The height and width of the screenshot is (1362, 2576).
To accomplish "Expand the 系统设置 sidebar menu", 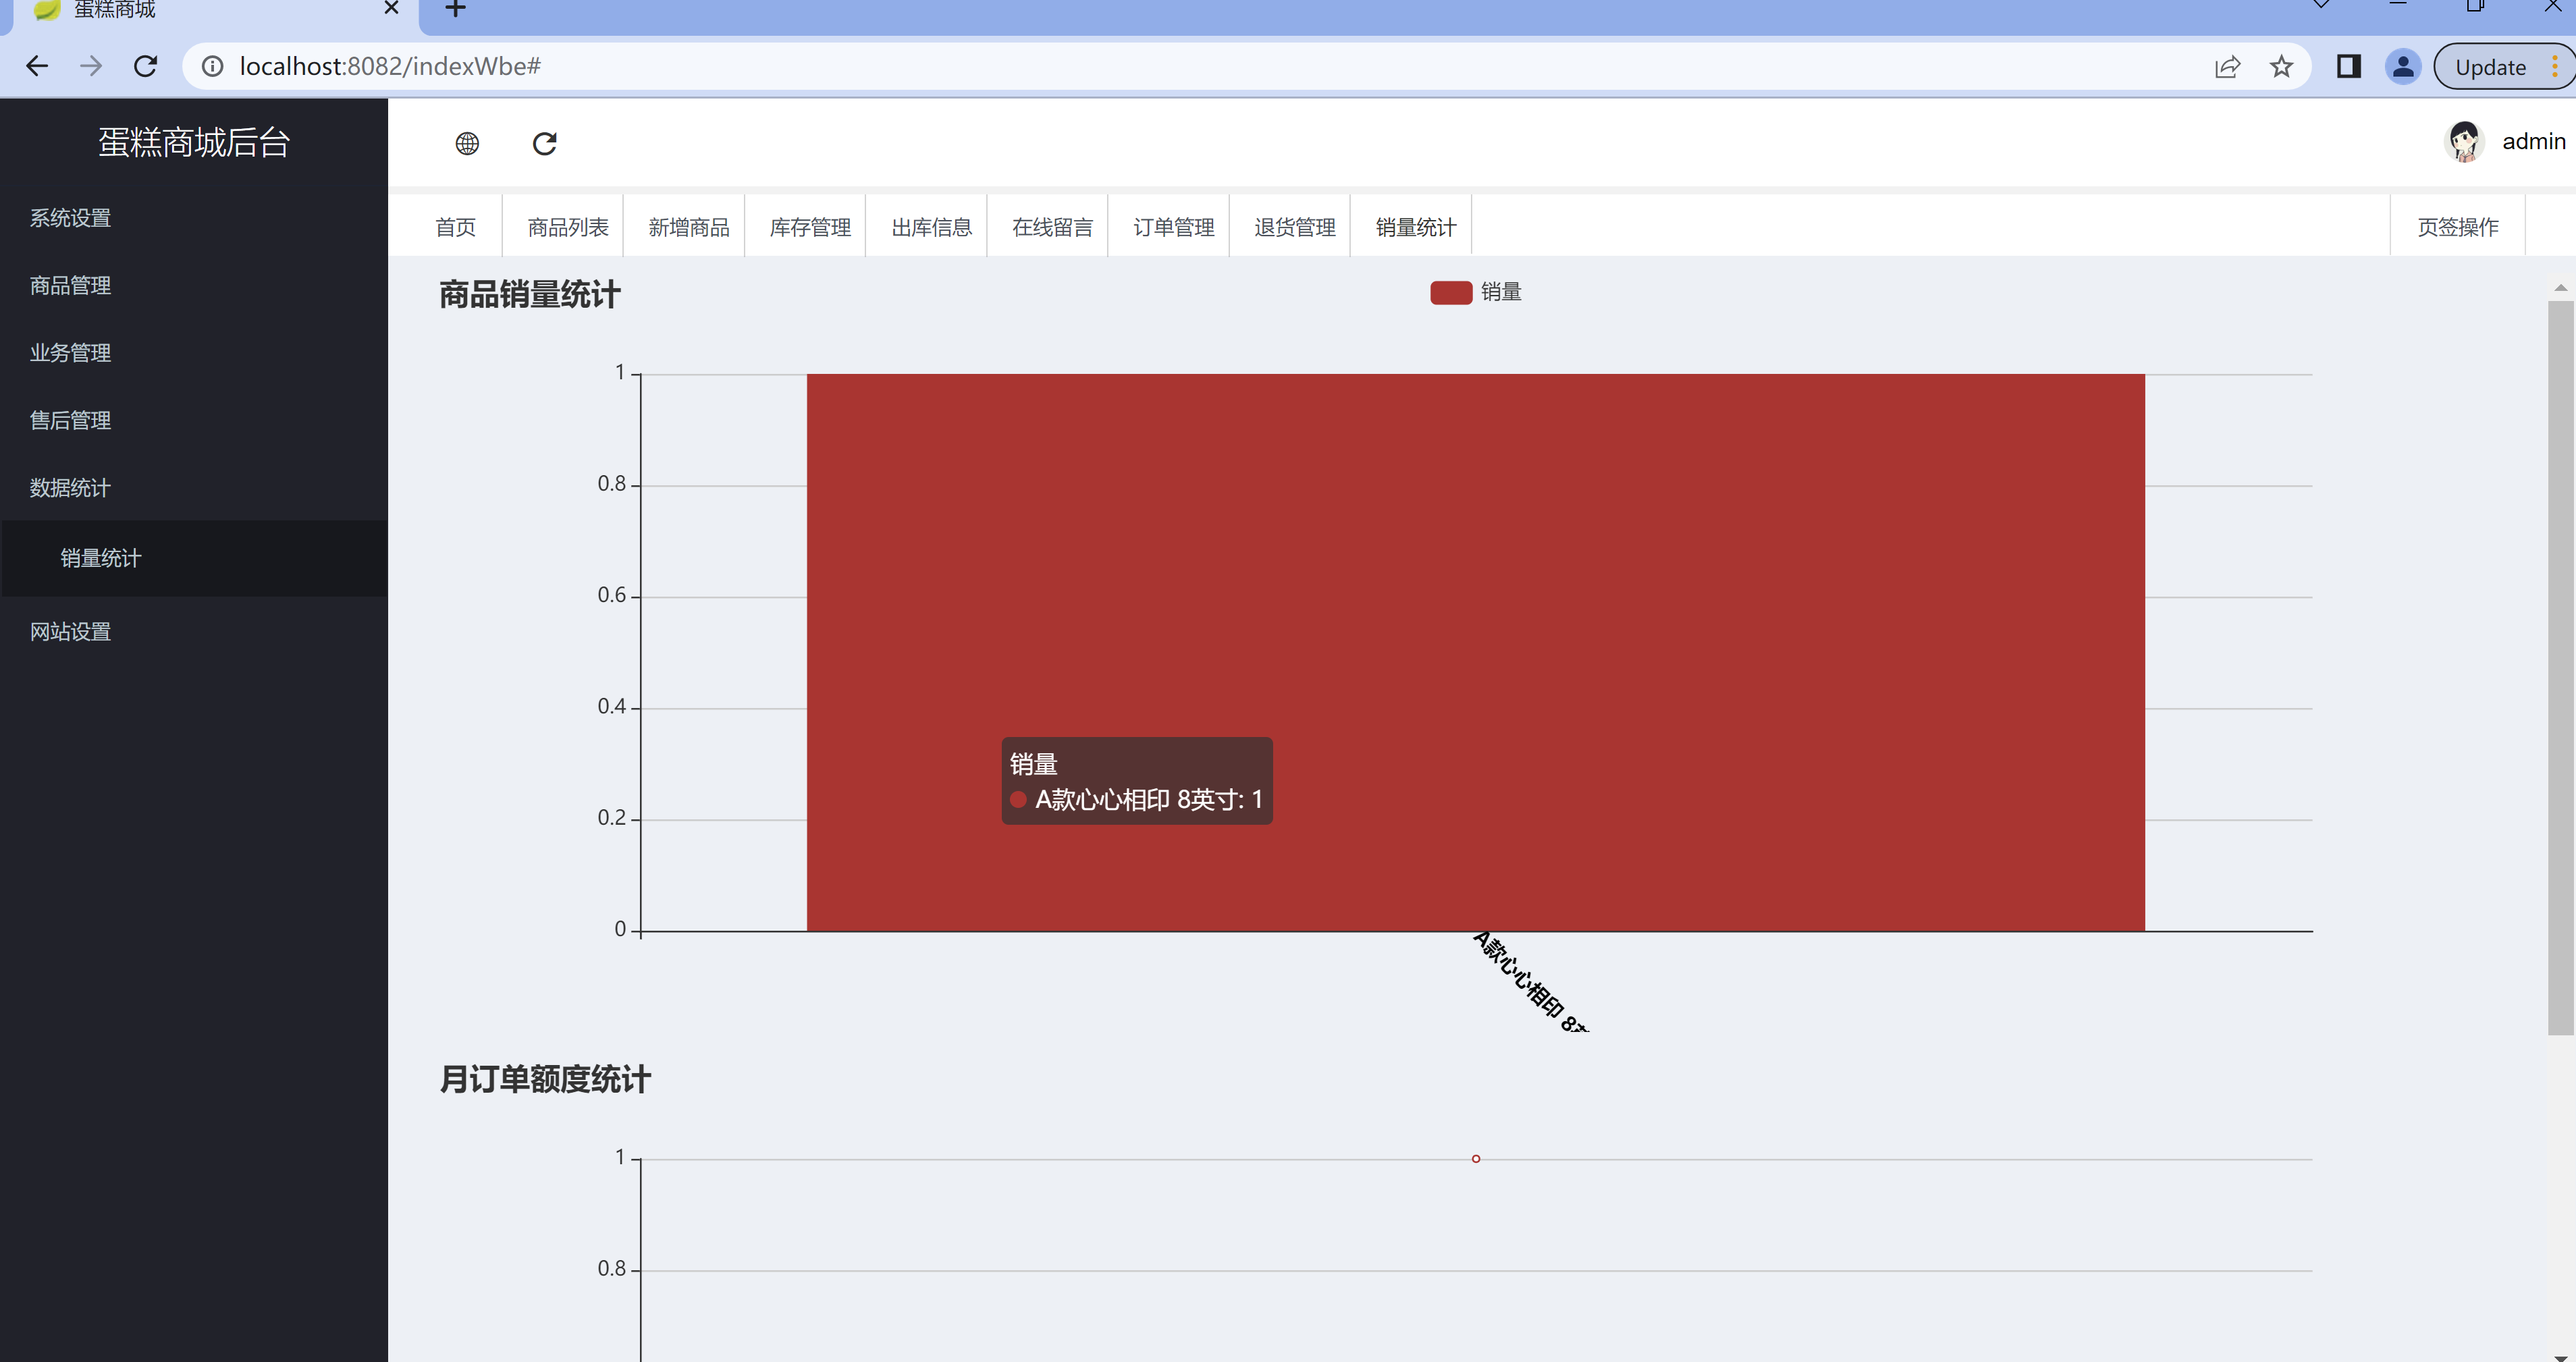I will pos(194,218).
